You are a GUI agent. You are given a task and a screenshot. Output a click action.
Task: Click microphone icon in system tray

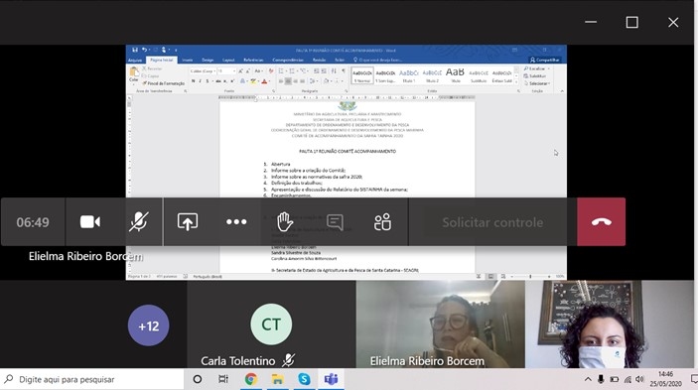(601, 379)
